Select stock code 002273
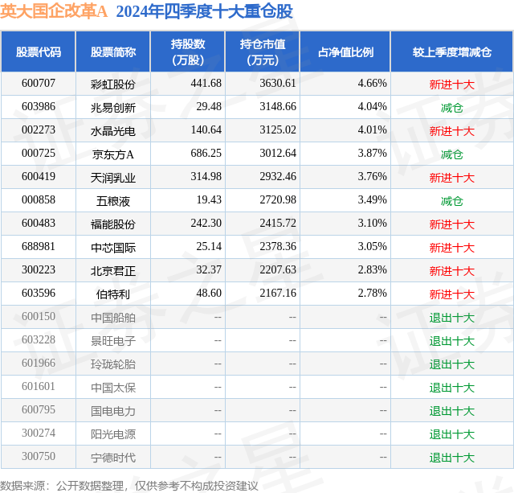The height and width of the screenshot is (493, 514). point(39,129)
